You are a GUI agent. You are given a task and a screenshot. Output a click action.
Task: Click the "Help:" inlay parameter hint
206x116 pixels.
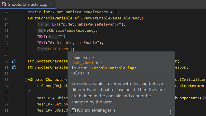[53, 37]
